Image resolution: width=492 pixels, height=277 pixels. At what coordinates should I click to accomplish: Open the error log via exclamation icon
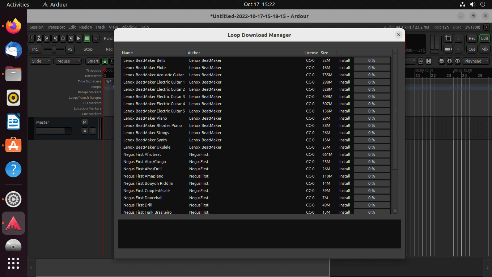(31, 38)
